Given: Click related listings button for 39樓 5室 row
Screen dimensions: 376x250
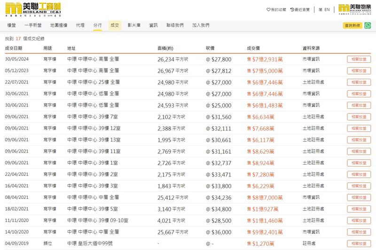Looking at the screenshot, I should coord(359,209).
